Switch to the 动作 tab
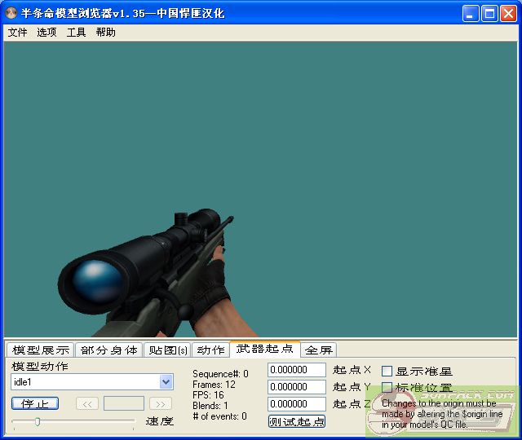The width and height of the screenshot is (522, 440). [210, 350]
